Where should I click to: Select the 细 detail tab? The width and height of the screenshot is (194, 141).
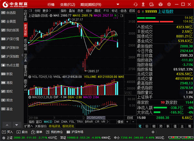[x=154, y=126]
